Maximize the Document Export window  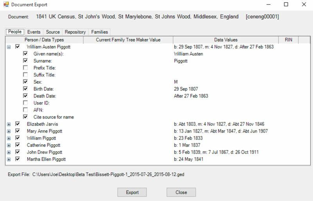click(286, 4)
